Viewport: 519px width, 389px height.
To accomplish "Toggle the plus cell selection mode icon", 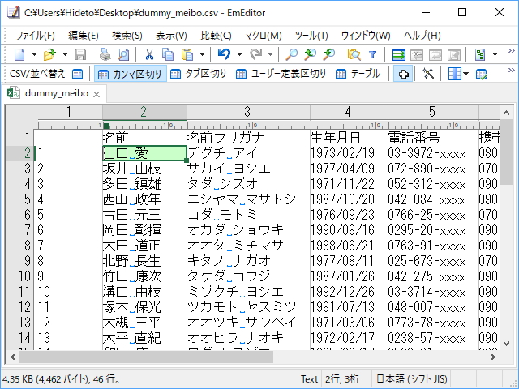I will pyautogui.click(x=403, y=74).
